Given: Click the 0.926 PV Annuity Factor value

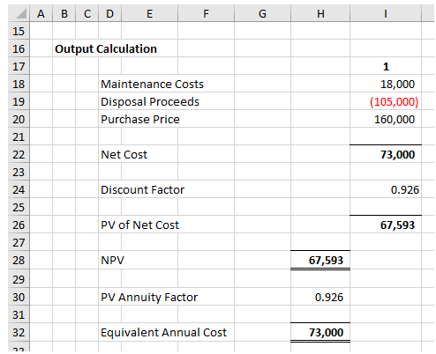Looking at the screenshot, I should tap(329, 297).
